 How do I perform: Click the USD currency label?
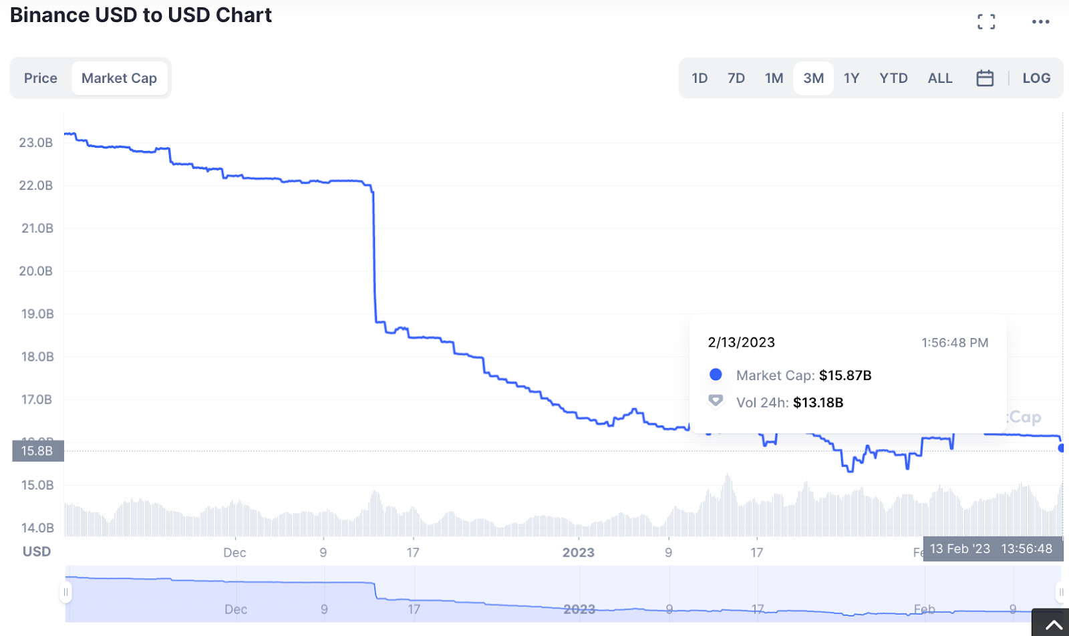coord(37,551)
